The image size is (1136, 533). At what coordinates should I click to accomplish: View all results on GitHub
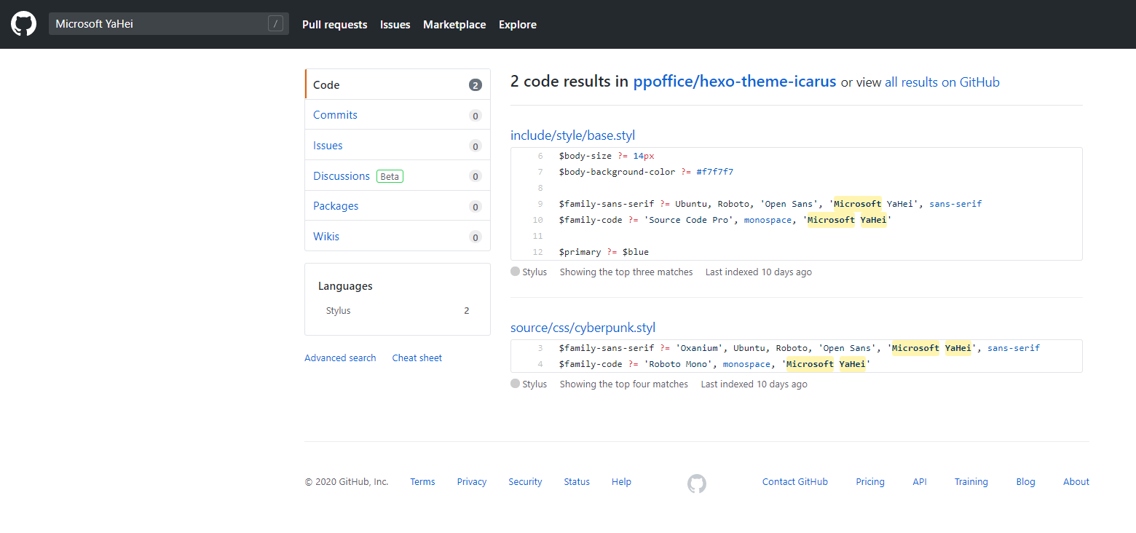point(942,82)
